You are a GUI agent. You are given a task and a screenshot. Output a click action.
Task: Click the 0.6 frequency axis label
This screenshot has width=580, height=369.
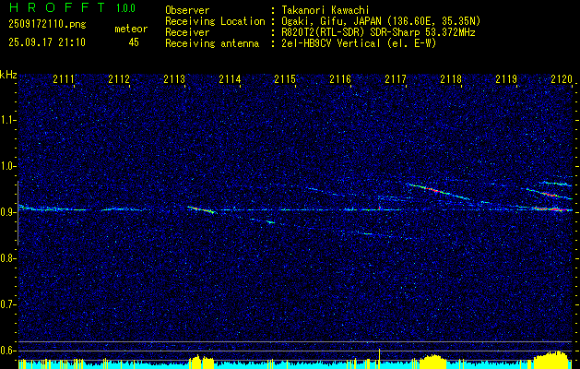(x=7, y=351)
